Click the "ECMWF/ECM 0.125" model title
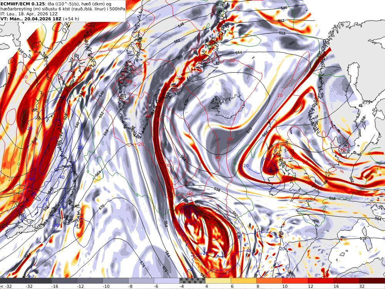This screenshot has height=289, width=385. [23, 4]
